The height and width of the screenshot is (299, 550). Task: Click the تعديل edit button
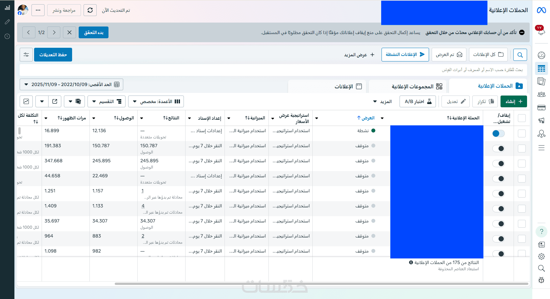[456, 101]
